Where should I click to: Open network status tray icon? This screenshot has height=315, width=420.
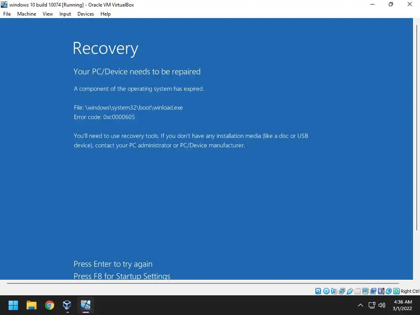click(372, 305)
